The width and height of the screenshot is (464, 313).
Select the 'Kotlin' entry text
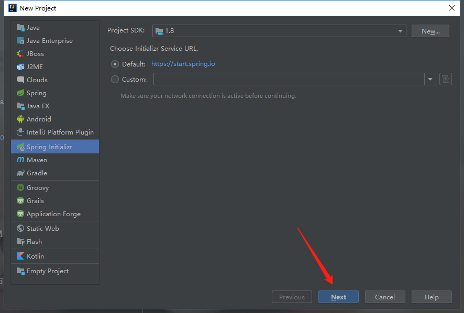[35, 256]
